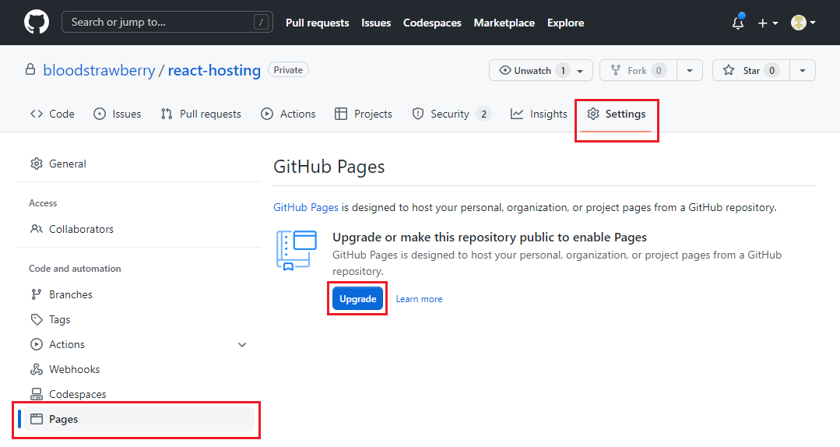The height and width of the screenshot is (447, 840).
Task: Open Marketplace in top navigation
Action: point(504,23)
